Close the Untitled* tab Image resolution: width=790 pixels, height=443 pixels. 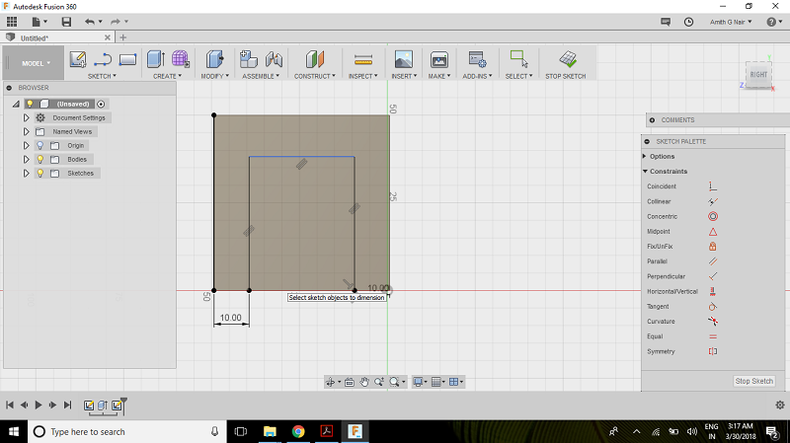click(108, 37)
